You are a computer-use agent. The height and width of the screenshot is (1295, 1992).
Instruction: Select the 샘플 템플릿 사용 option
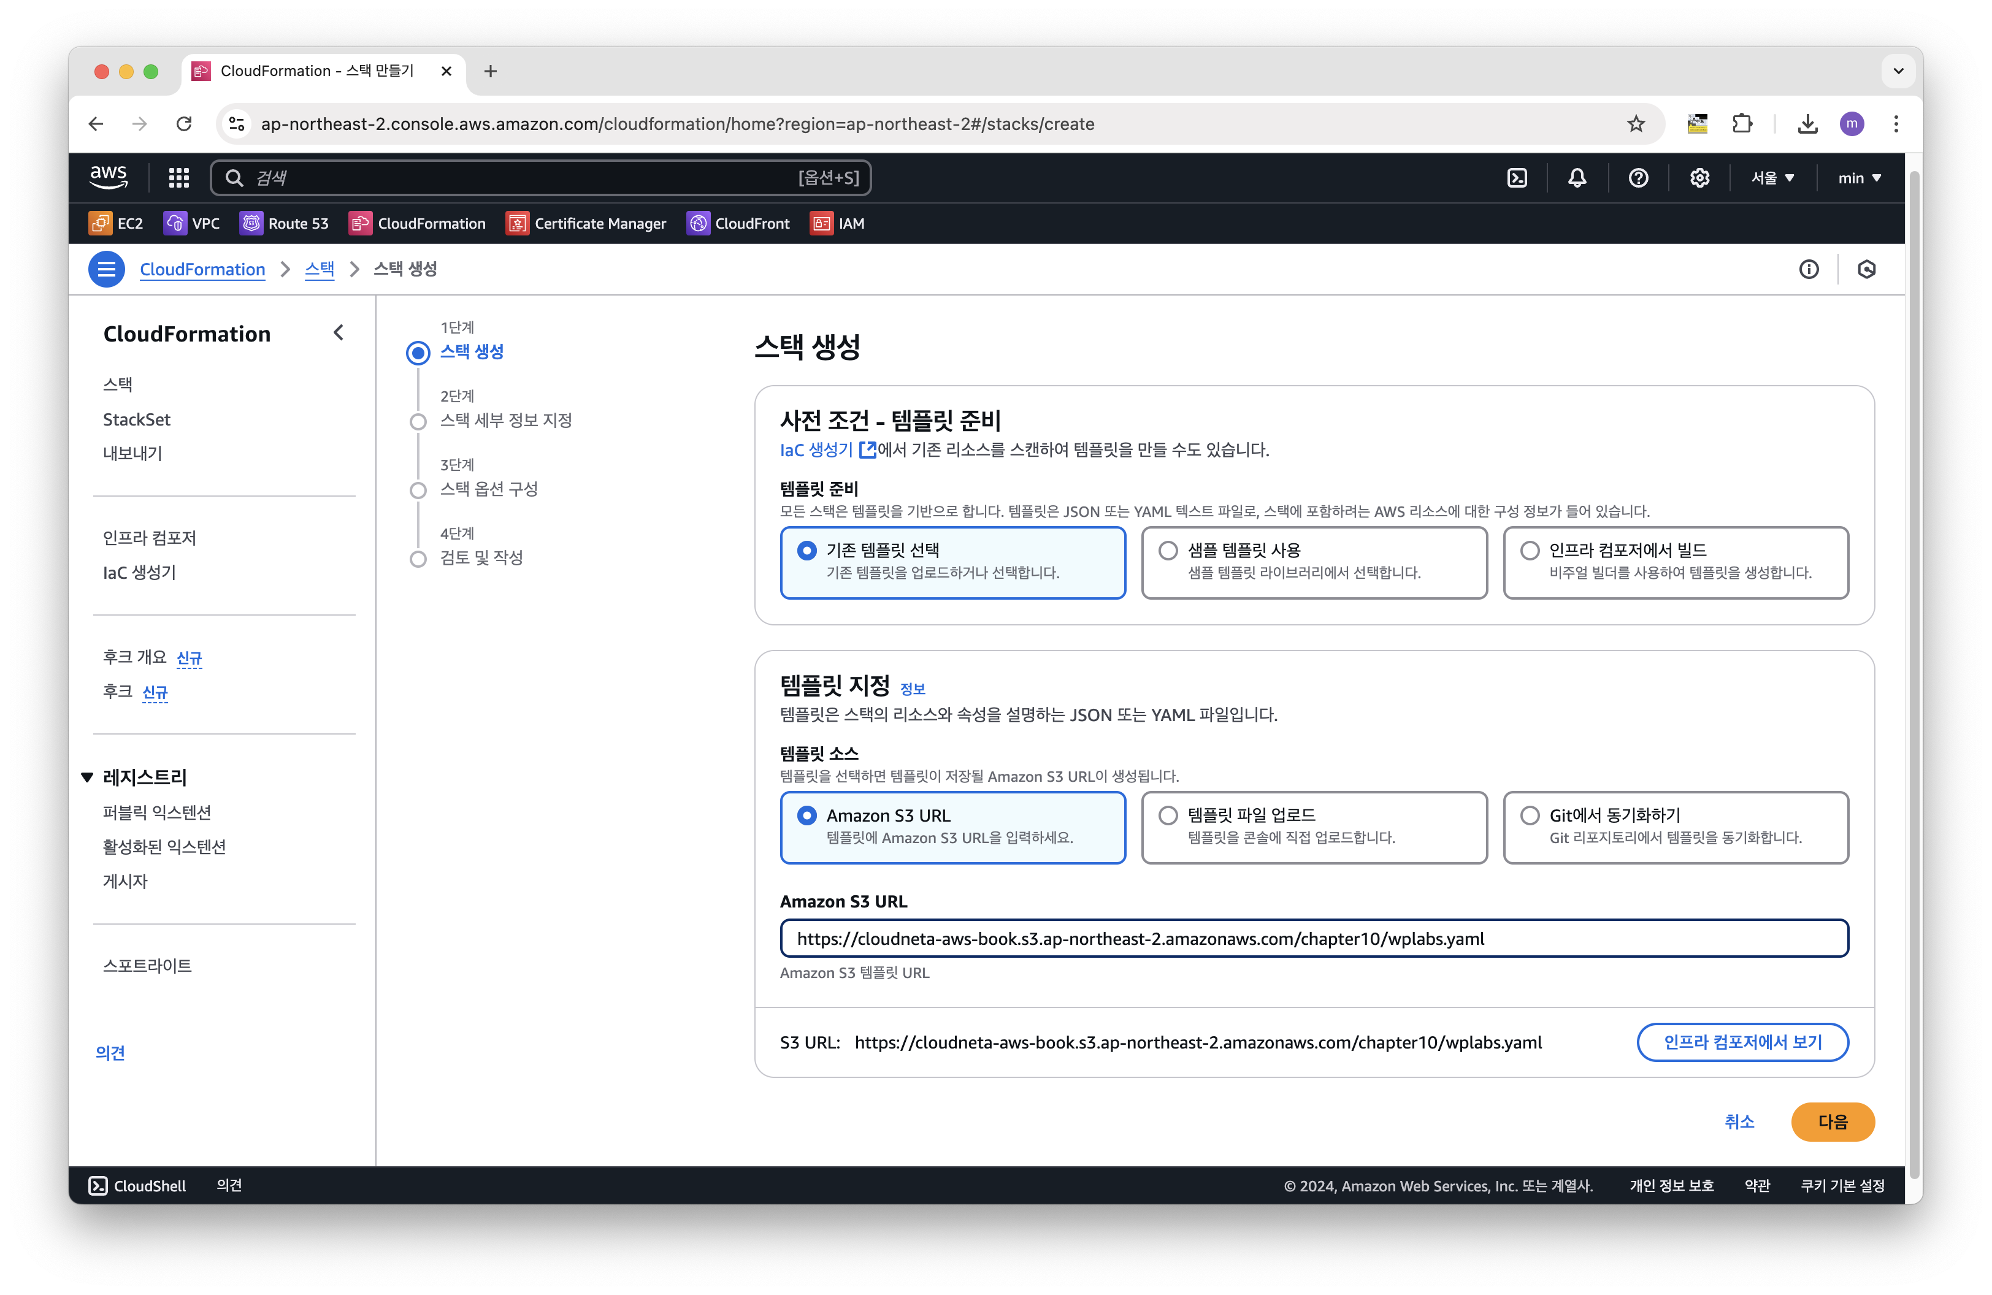coord(1168,551)
